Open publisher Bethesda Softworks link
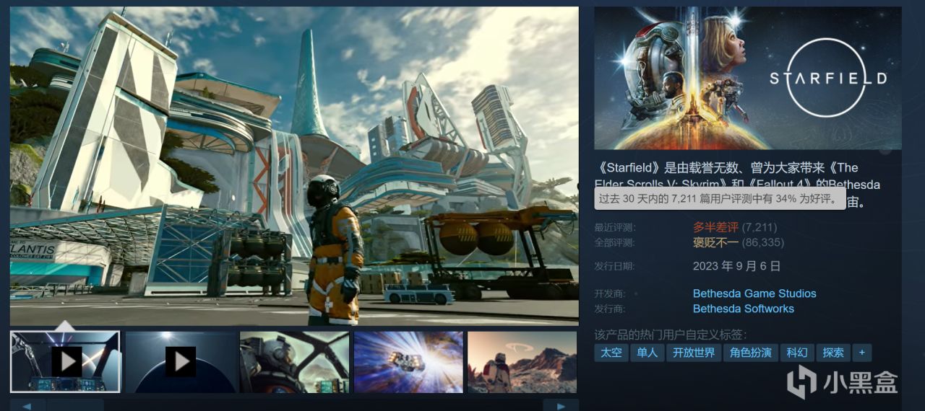Image resolution: width=925 pixels, height=411 pixels. click(x=744, y=309)
